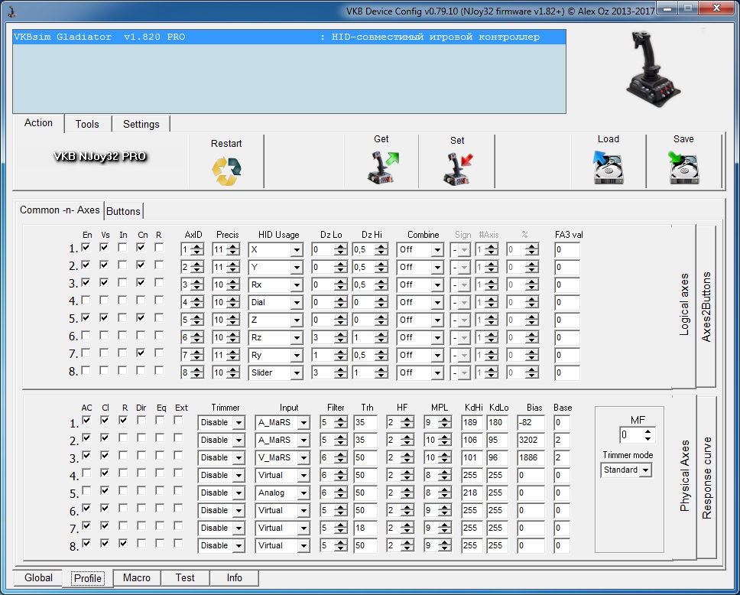Switch to the Global tab

click(39, 578)
